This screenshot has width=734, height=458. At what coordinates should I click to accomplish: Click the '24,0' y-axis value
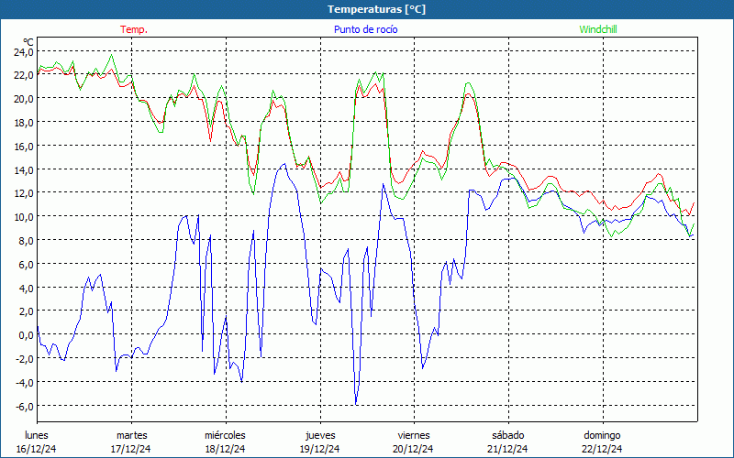coord(24,51)
